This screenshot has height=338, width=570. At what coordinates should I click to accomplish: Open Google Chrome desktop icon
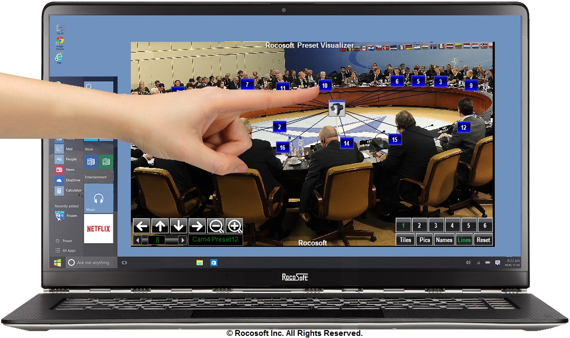pyautogui.click(x=60, y=42)
